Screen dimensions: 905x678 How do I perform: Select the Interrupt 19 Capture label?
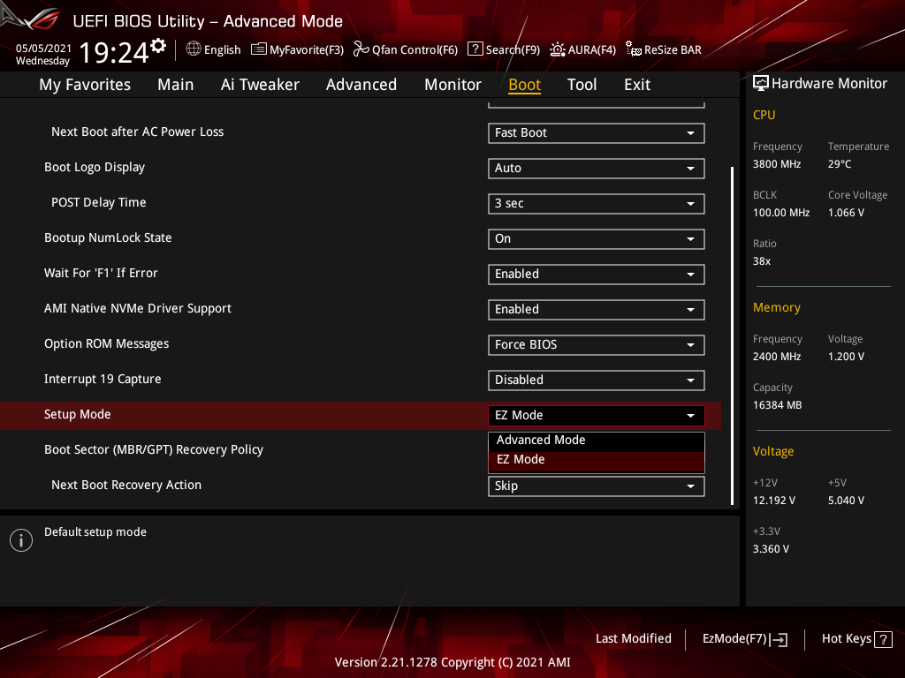pyautogui.click(x=103, y=380)
